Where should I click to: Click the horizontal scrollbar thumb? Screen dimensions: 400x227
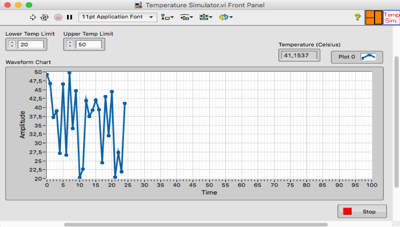[x=196, y=225]
